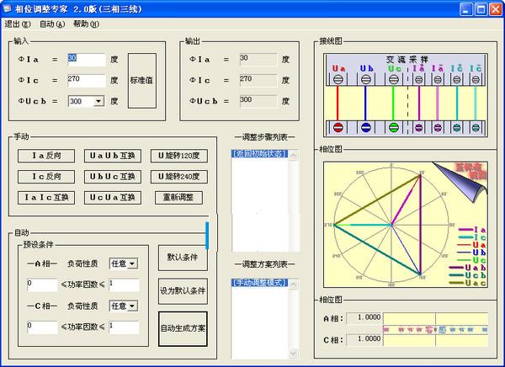Click A相 lower power factor field showing 0
Screen dimensions: 505x367
42,285
